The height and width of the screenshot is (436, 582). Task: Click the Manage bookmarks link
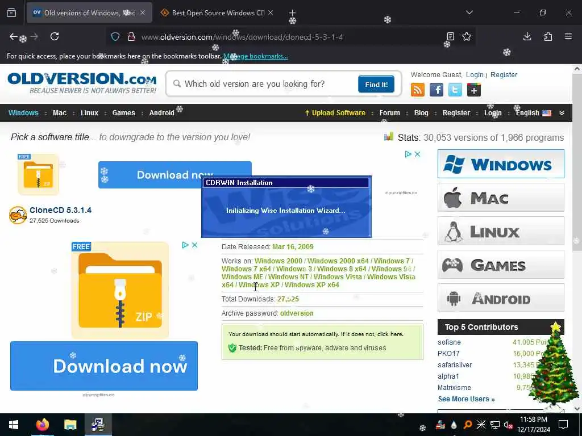tap(255, 56)
